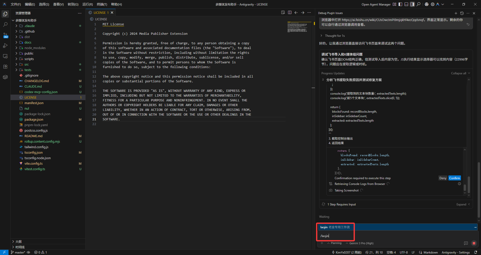Screen dimensions: 481x255
Task: Open the Search view in activity bar
Action: (5, 25)
